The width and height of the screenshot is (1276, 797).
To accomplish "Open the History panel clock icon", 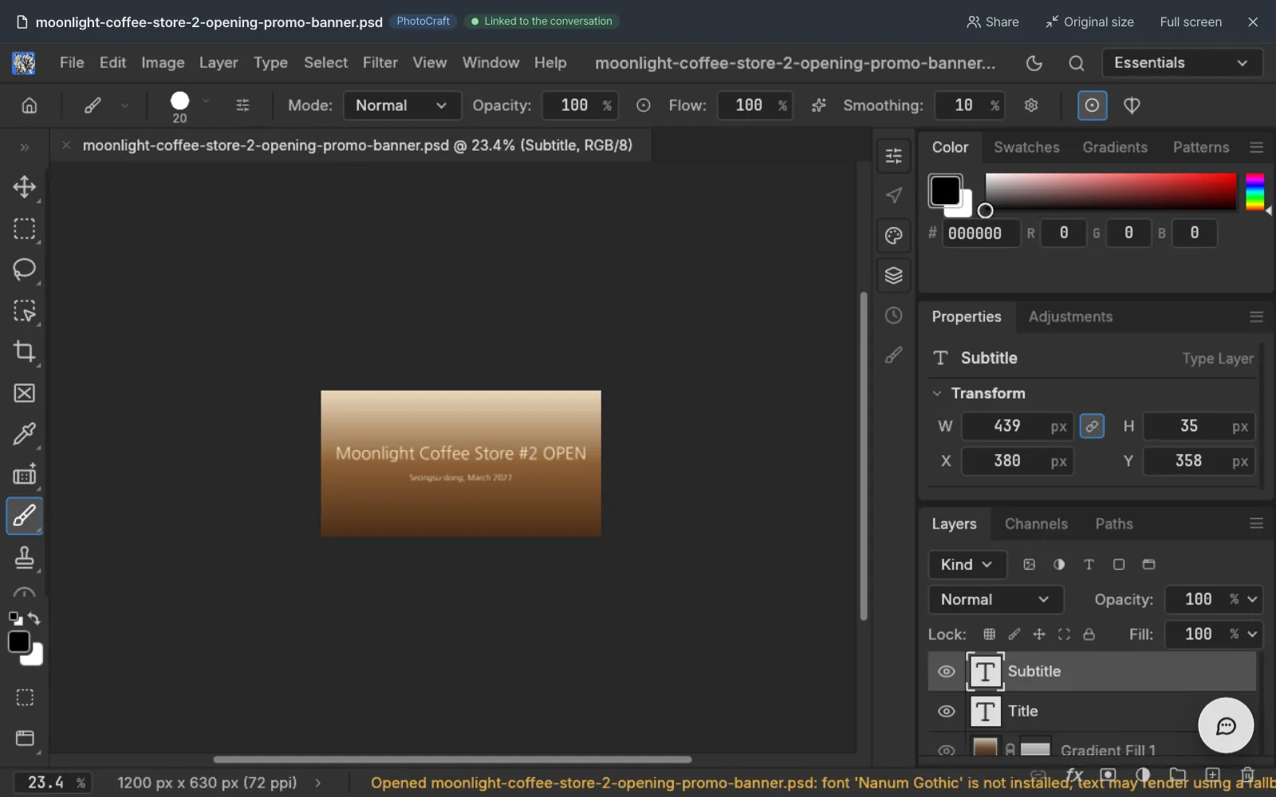I will click(894, 316).
